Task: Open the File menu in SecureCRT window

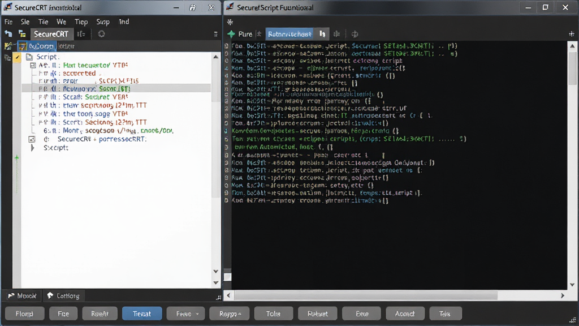Action: (8, 22)
